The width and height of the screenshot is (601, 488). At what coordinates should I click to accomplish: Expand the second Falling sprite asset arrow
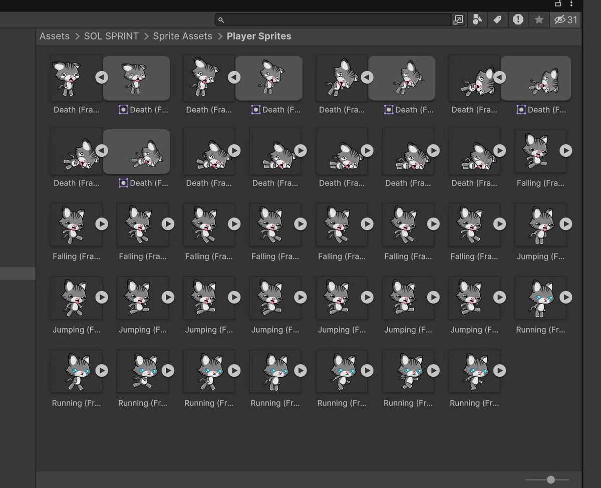tap(102, 224)
